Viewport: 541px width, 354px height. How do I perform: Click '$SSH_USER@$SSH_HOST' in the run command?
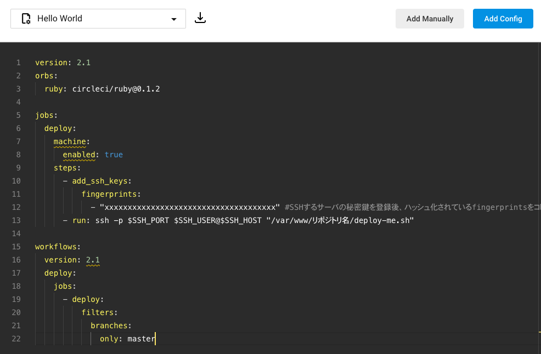218,221
